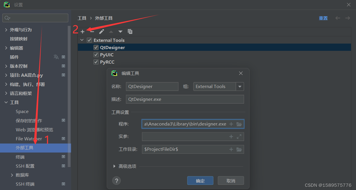Click the project-level icon beside File Watcher

64,139
